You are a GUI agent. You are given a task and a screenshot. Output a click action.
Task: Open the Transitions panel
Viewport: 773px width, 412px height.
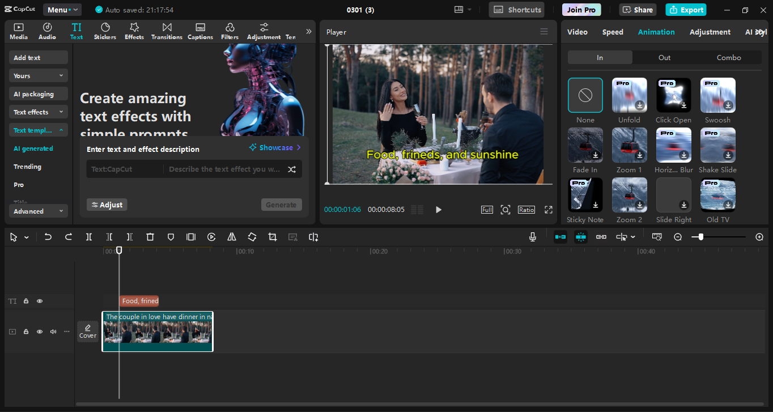coord(167,31)
